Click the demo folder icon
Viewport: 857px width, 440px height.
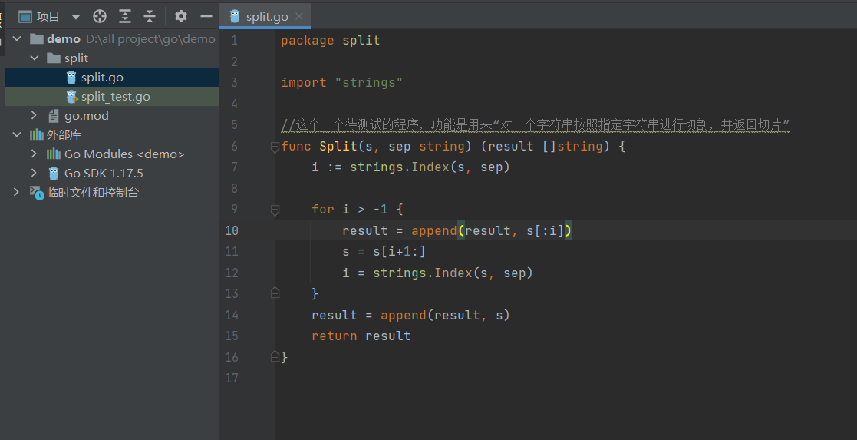(37, 39)
